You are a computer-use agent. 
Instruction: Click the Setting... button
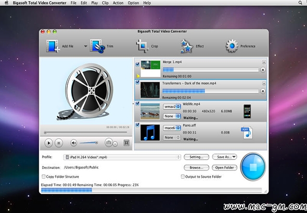click(x=196, y=157)
